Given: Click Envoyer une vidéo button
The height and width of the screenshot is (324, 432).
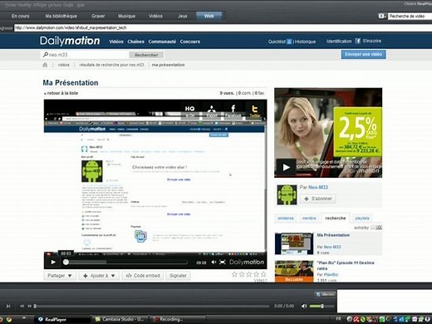Looking at the screenshot, I should pos(363,54).
